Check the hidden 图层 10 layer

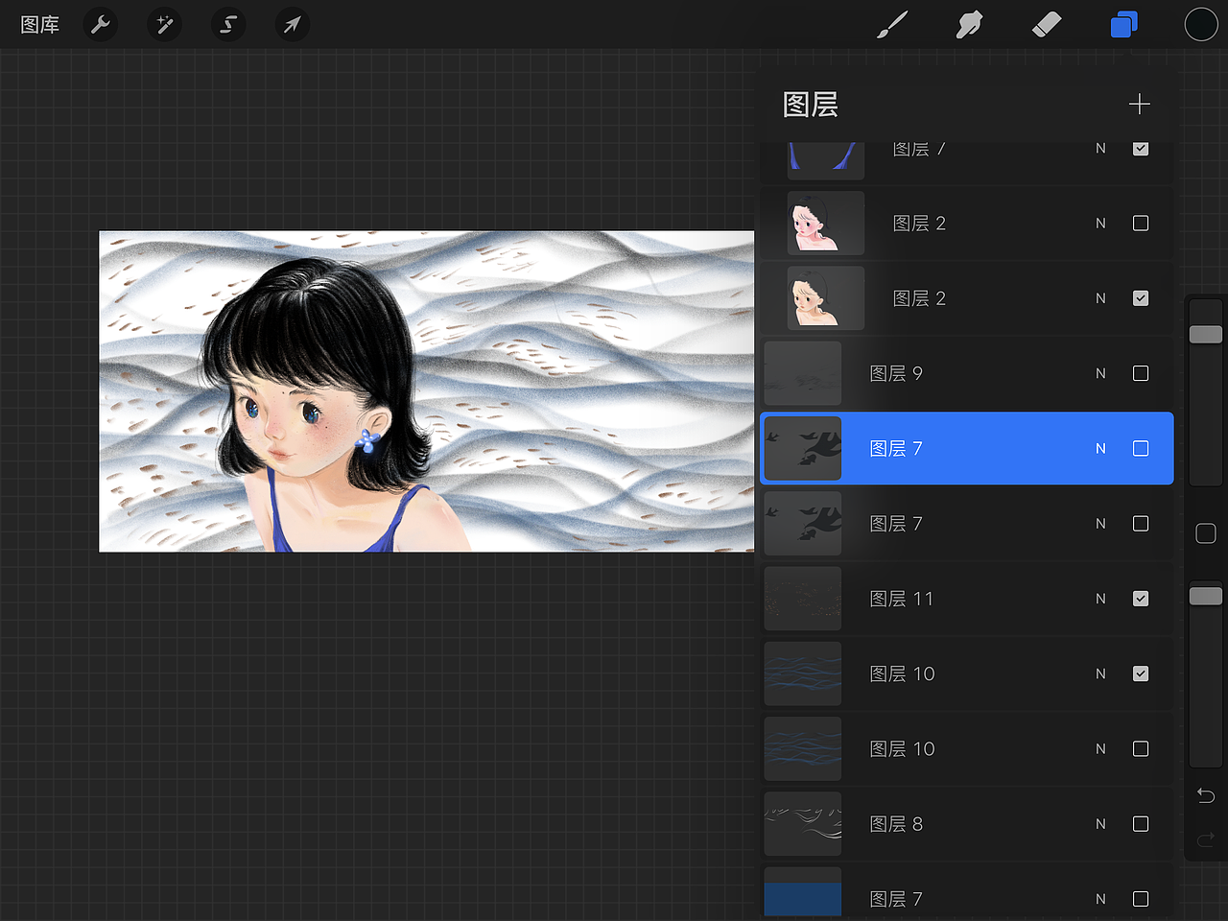[x=1141, y=748]
